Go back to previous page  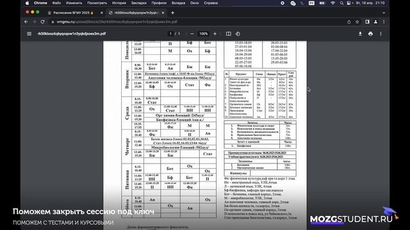point(26,22)
